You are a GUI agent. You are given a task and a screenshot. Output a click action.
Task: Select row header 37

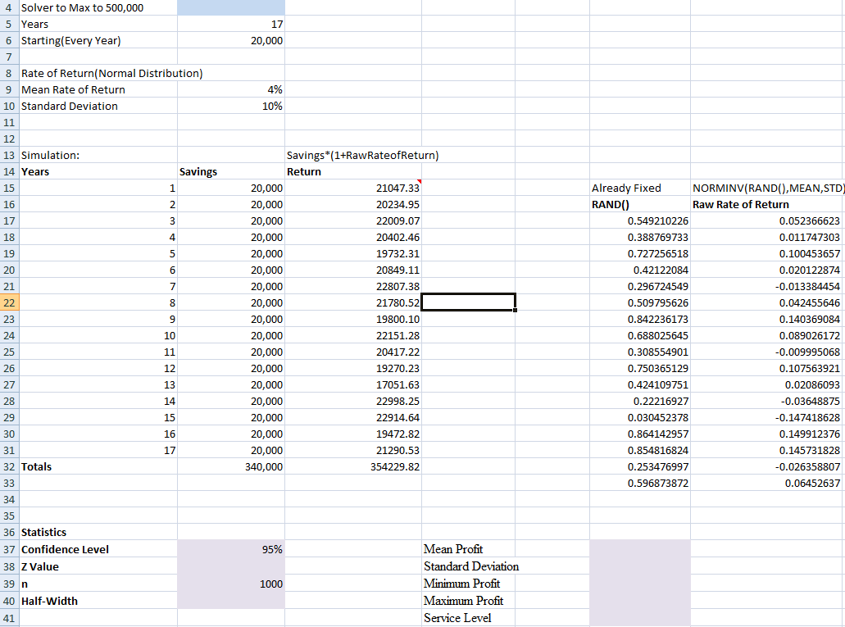[9, 549]
